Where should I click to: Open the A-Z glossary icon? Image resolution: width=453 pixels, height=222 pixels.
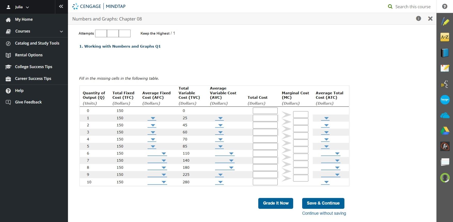click(x=445, y=37)
